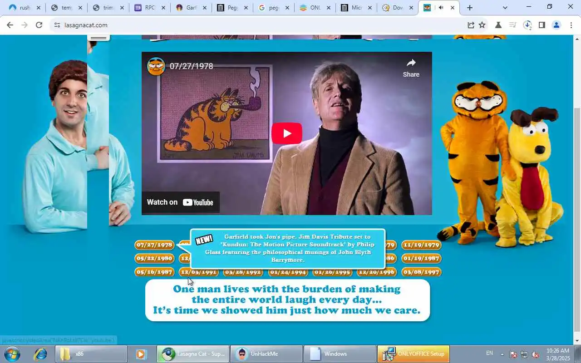Screen dimensions: 581x363
Task: Mute the tab audio speaker icon
Action: click(441, 8)
